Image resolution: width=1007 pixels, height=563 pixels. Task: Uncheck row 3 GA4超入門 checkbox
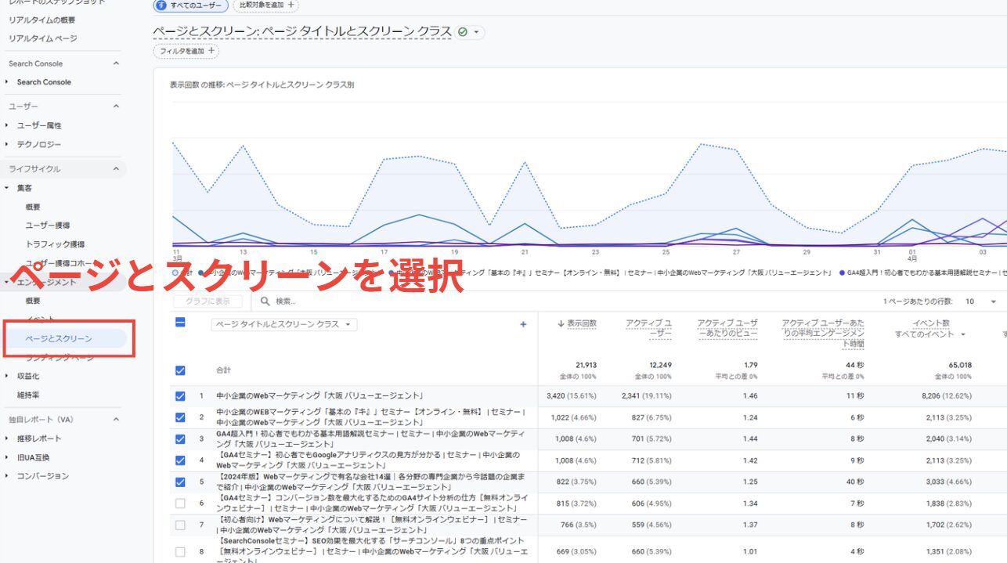tap(180, 438)
